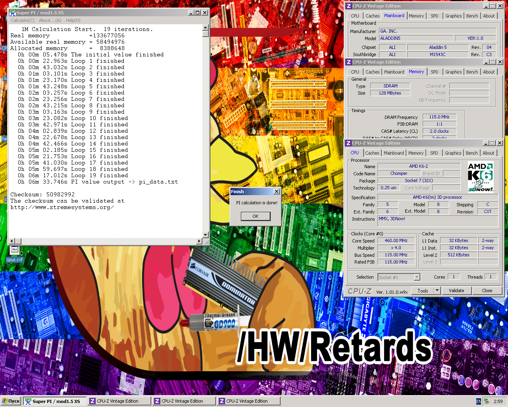Open the cpuz.cvf desktop file icon
This screenshot has height=407, width=508.
(x=15, y=254)
